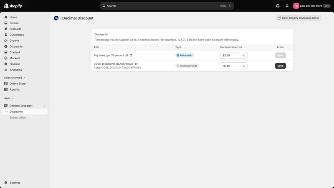Click the Finance bank icon

click(6, 64)
